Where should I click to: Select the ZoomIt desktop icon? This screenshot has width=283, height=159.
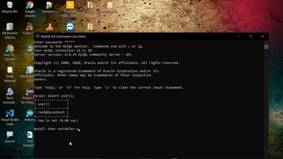pos(10,137)
